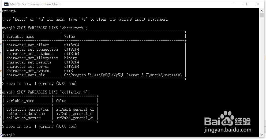The height and width of the screenshot is (139, 266).
Task: Minimize the MySQL Command Line Client window
Action: (233, 4)
